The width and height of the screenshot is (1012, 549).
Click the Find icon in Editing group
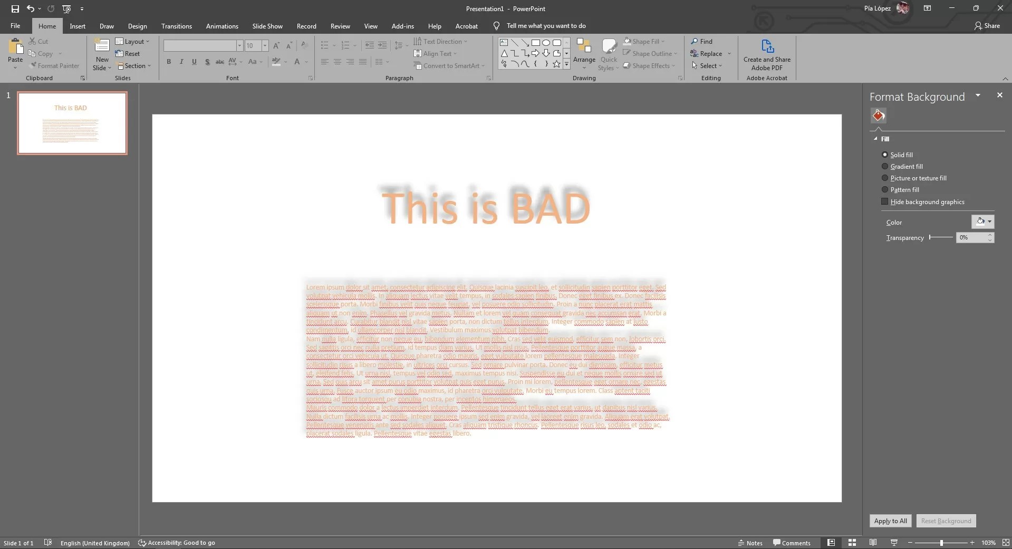[x=703, y=41]
